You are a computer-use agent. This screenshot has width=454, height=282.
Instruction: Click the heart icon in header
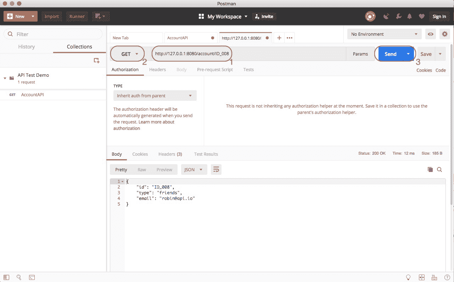pyautogui.click(x=421, y=16)
